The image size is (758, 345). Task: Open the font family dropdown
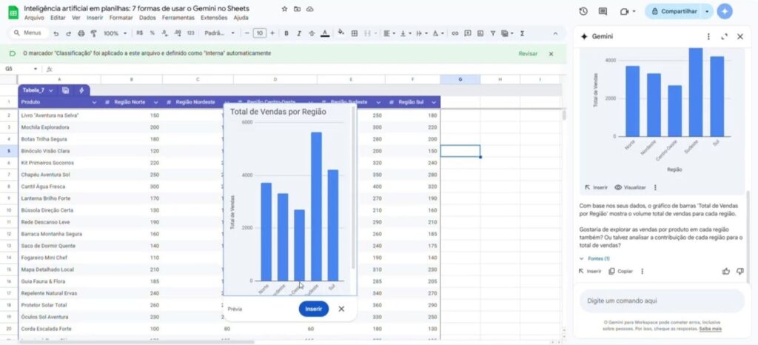[219, 33]
